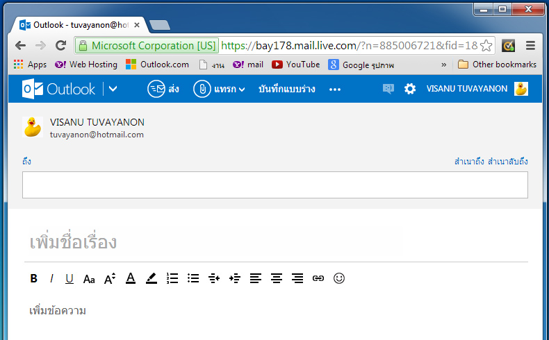Viewport: 549px width, 340px height.
Task: Insert a numbered list
Action: [172, 278]
